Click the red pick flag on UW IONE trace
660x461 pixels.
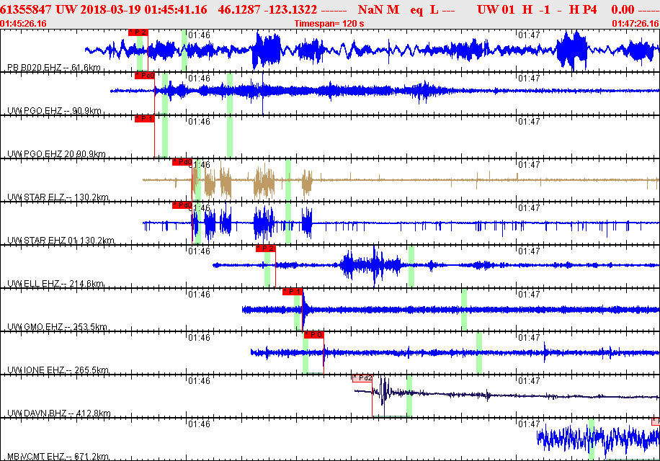pyautogui.click(x=313, y=334)
